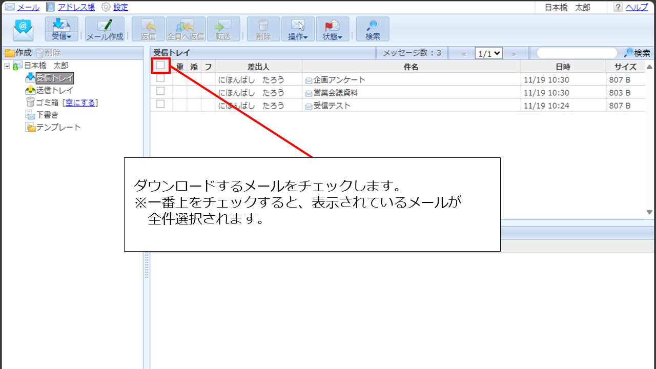This screenshot has width=656, height=369.
Task: Open the 1/1 page selector dropdown
Action: coord(488,53)
